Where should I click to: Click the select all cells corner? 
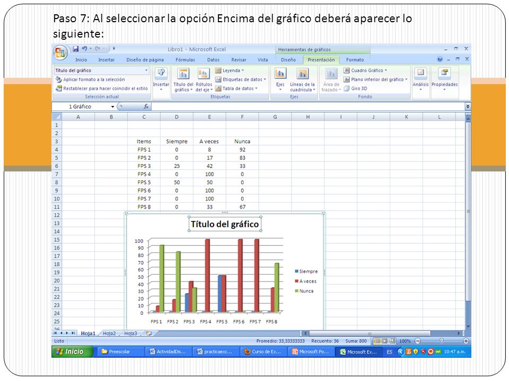point(57,116)
